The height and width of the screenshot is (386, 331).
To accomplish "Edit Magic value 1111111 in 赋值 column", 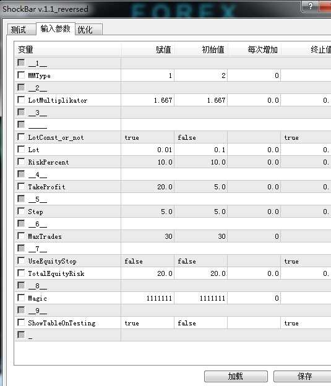I will (148, 298).
